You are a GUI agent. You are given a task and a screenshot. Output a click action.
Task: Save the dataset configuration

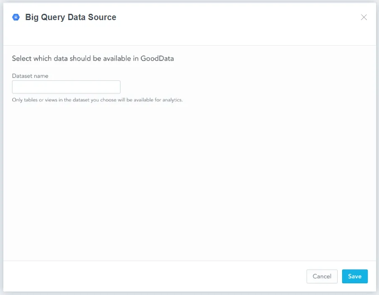(355, 276)
